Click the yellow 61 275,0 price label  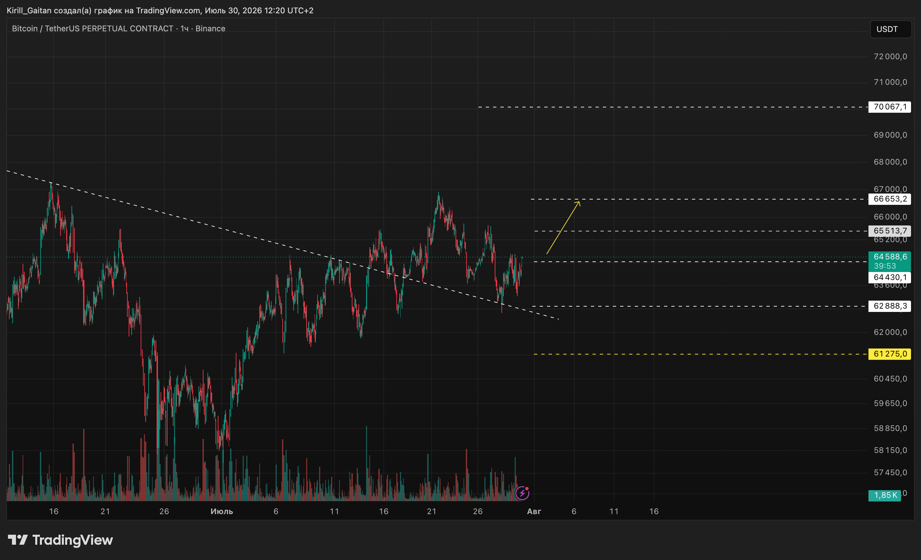pos(890,353)
